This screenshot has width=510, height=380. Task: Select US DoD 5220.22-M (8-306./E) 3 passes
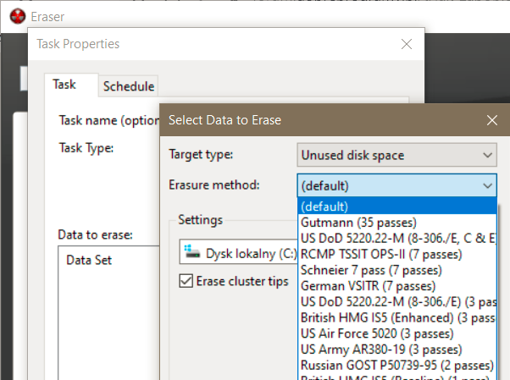[397, 302]
